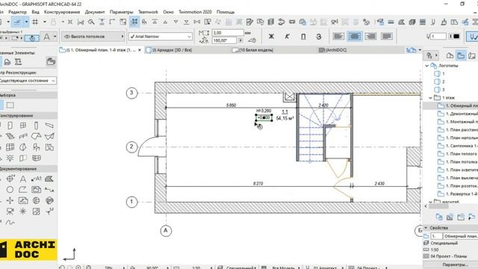The height and width of the screenshot is (269, 478).
Task: Collapse the Логотипы folder in navigator
Action: (426, 66)
